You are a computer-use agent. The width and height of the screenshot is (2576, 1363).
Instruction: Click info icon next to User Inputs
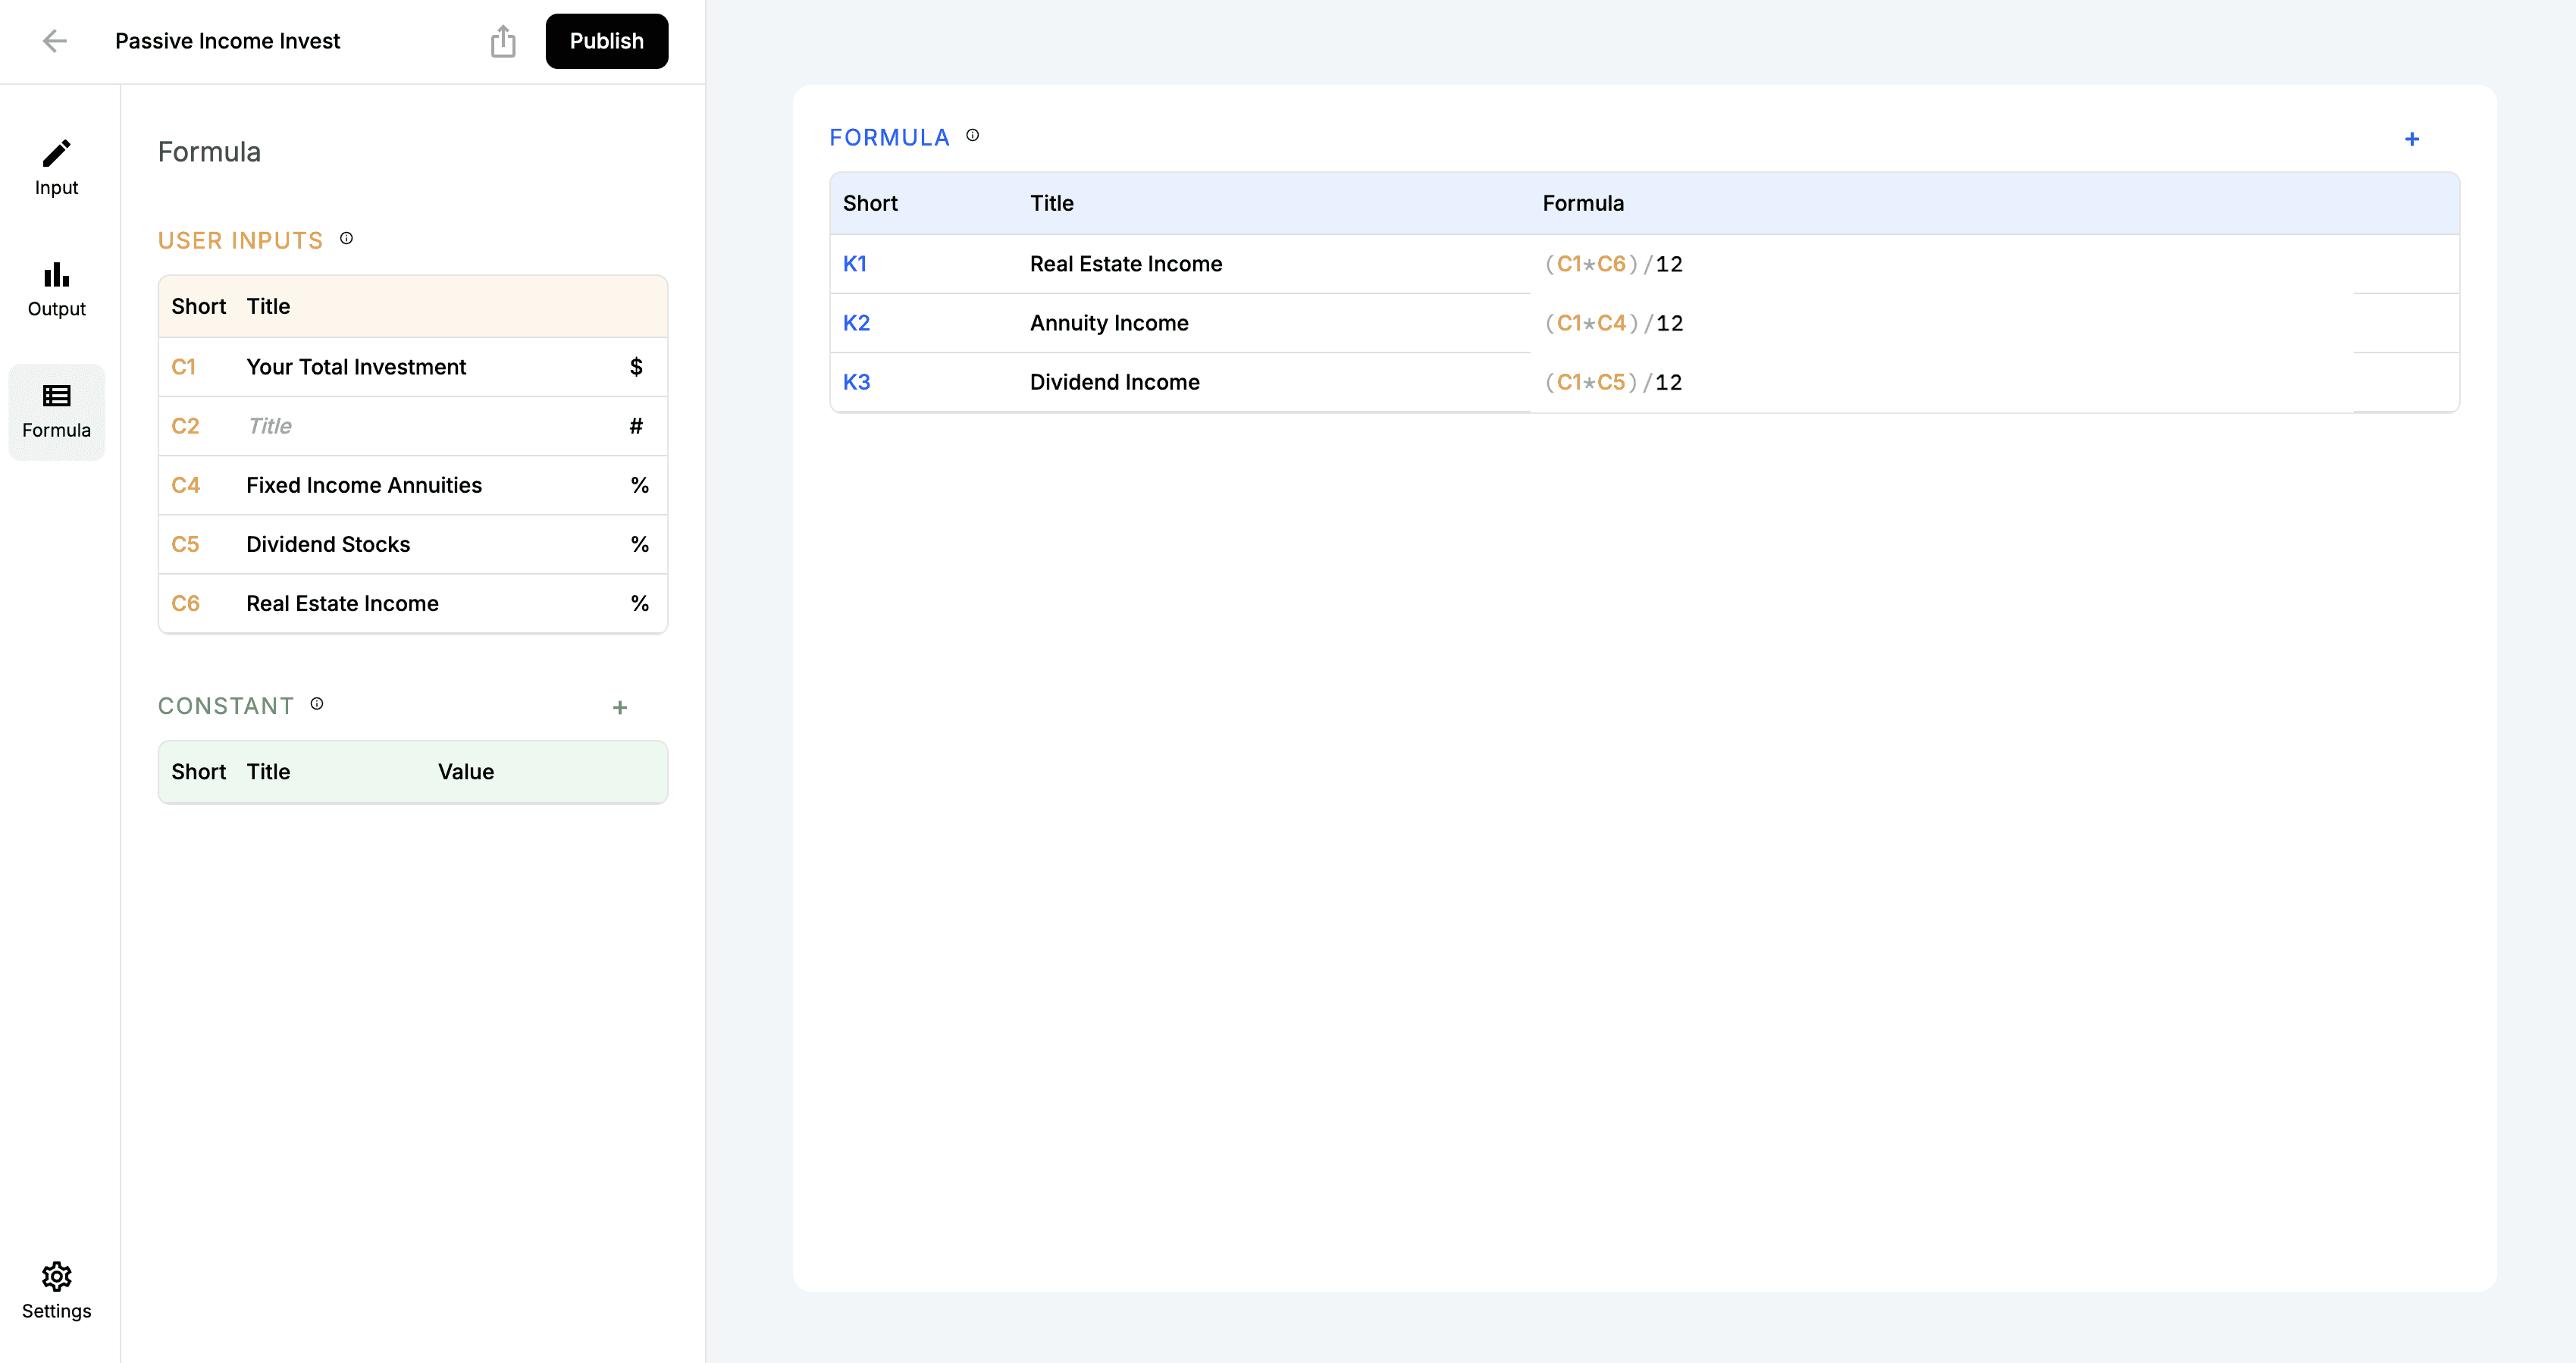coord(346,238)
